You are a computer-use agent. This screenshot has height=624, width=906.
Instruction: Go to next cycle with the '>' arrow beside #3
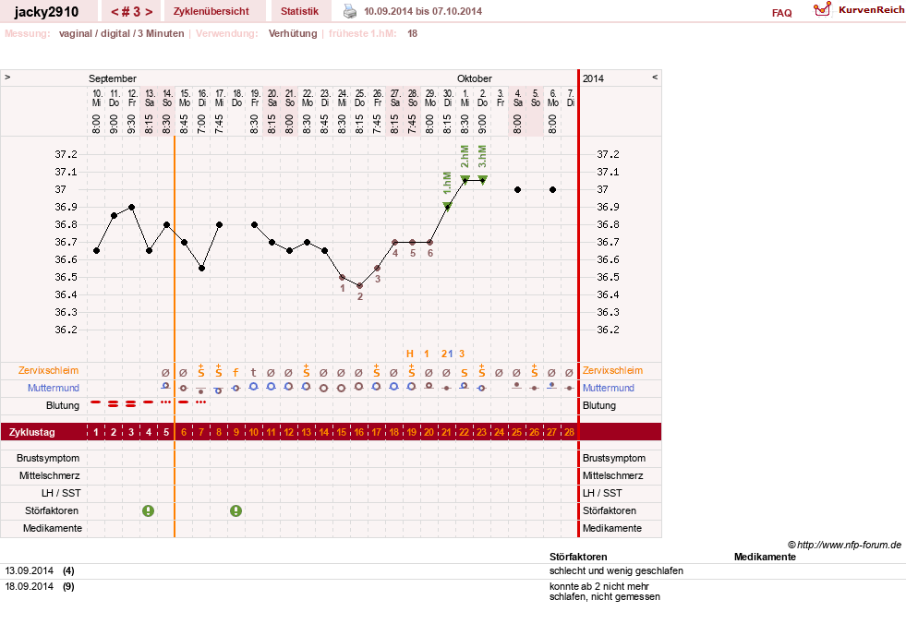(x=149, y=12)
